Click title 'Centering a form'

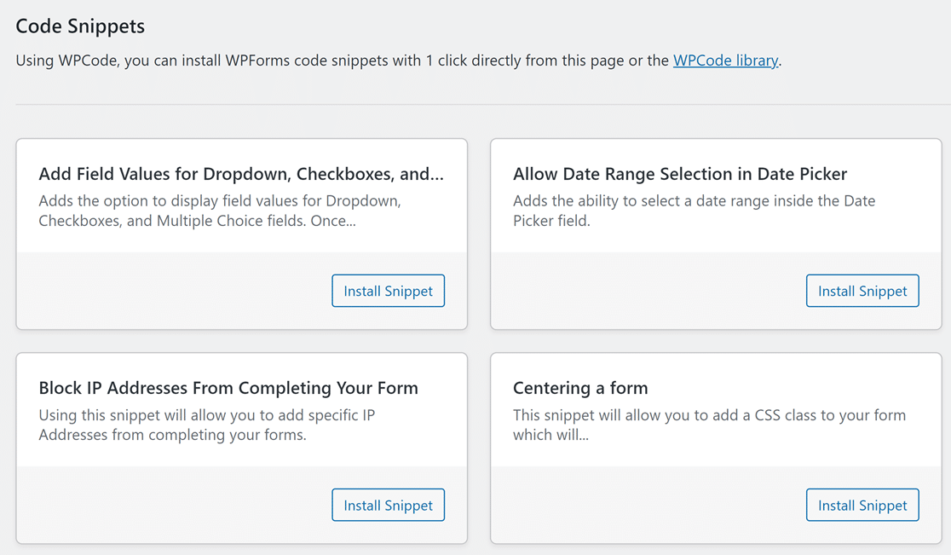580,388
